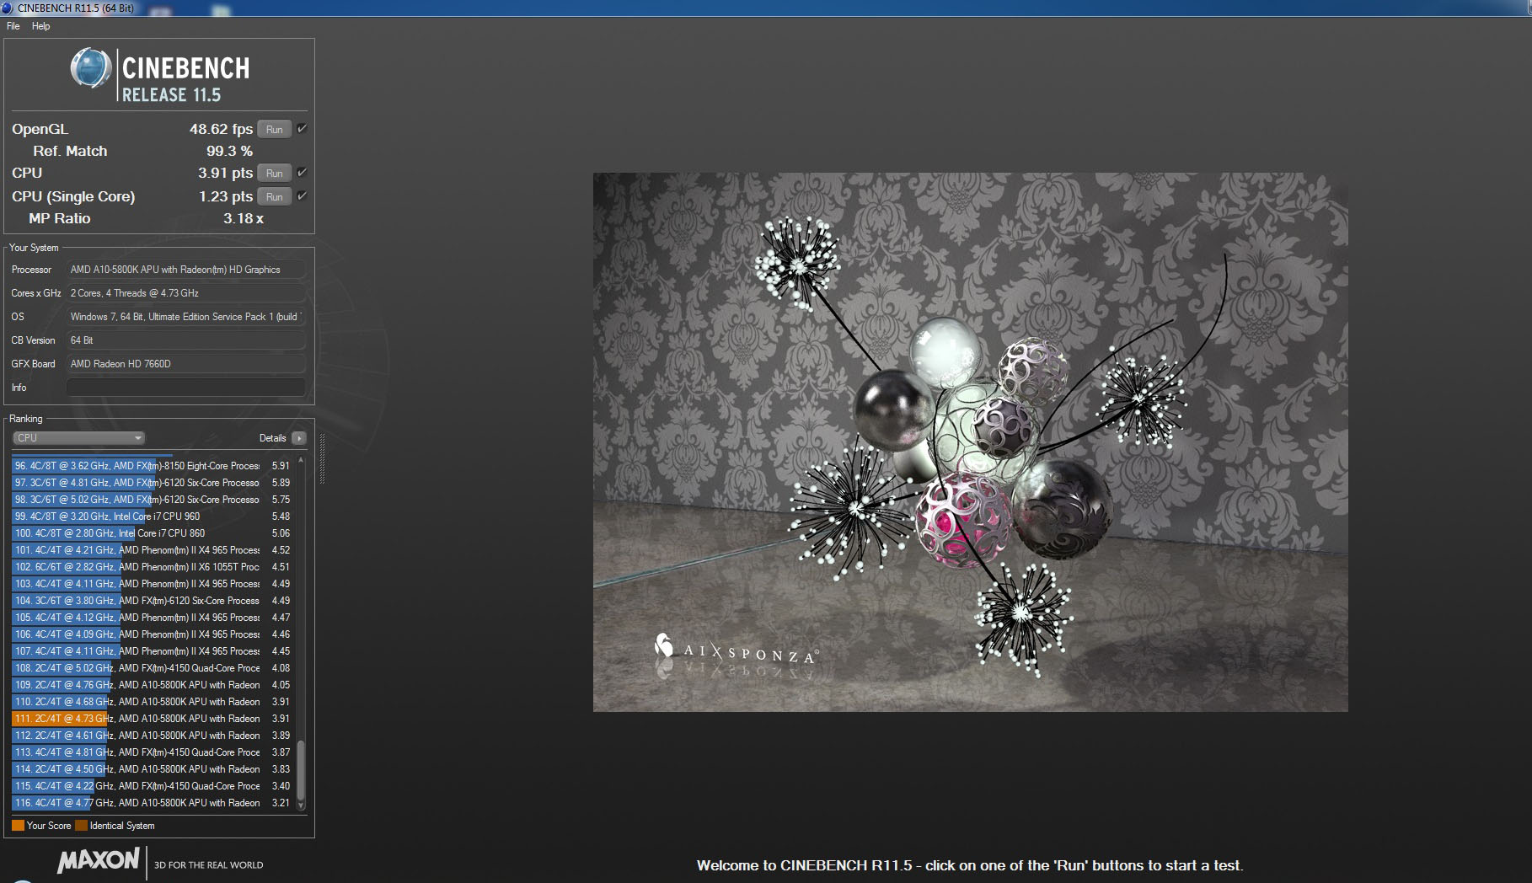This screenshot has height=883, width=1532.
Task: Click the ranking list scroll down arrow
Action: pyautogui.click(x=301, y=805)
